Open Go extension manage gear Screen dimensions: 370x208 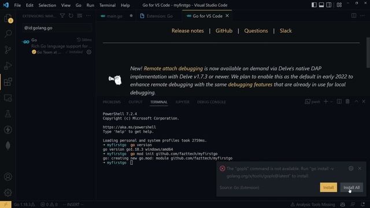89,52
